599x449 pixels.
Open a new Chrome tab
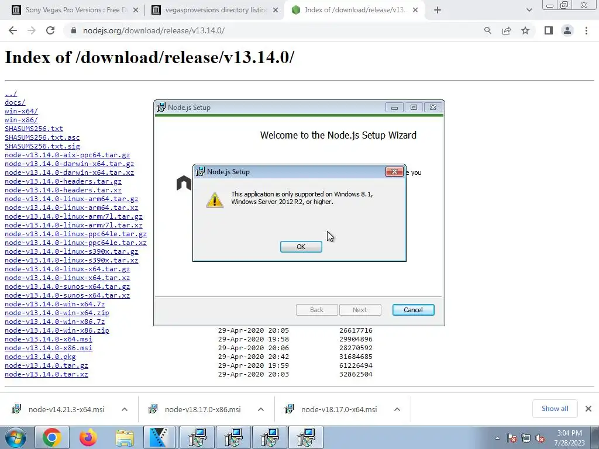coord(438,10)
